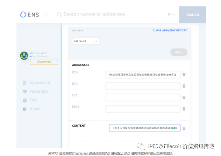The height and width of the screenshot is (156, 221).
Task: Click the Save button
Action: (179, 52)
